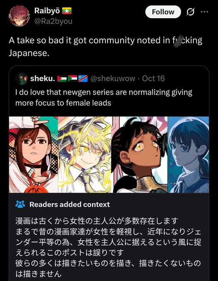The height and width of the screenshot is (281, 218).
Task: Click the Readers added context people icon
Action: pos(20,204)
